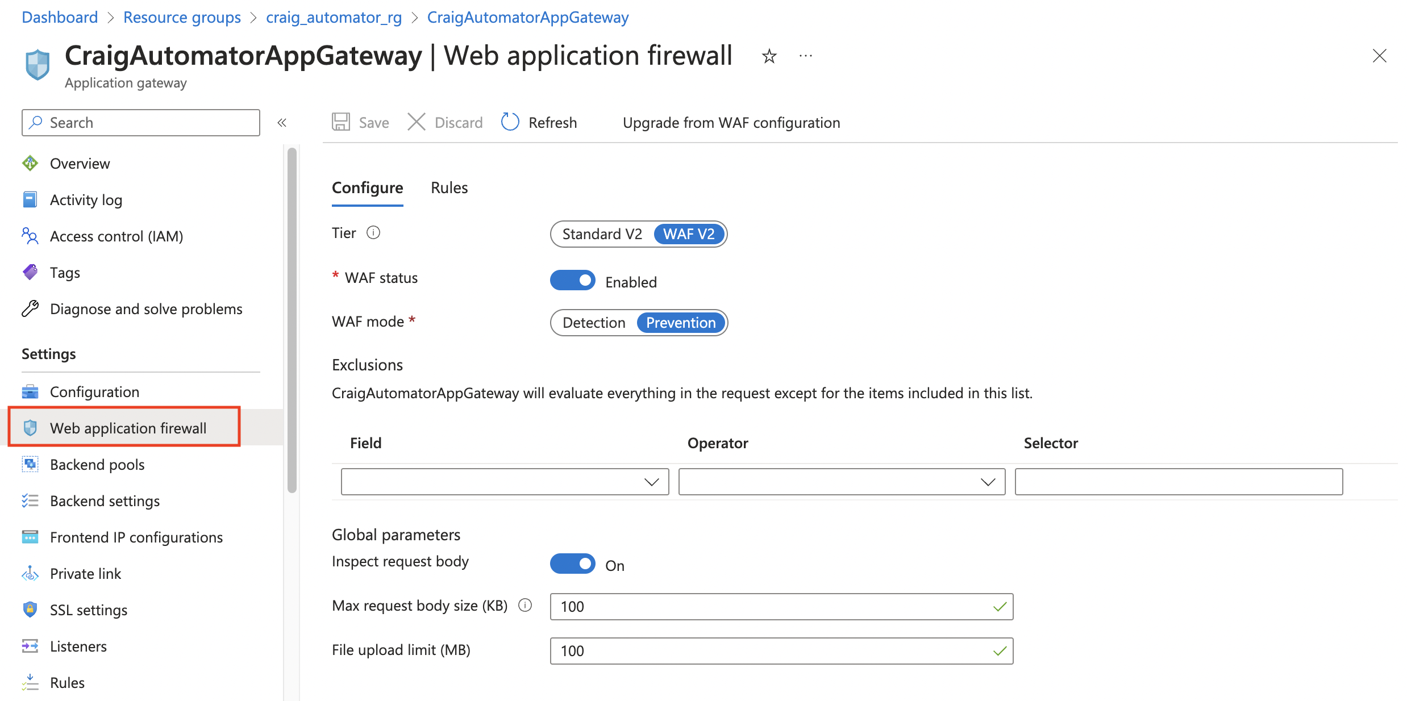This screenshot has height=701, width=1407.
Task: Switch to the Rules tab
Action: click(449, 188)
